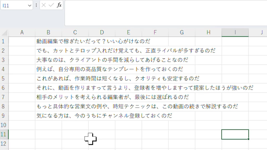Click the Enter checkmark icon beside formula bar
This screenshot has width=267, height=150.
tap(51, 5)
